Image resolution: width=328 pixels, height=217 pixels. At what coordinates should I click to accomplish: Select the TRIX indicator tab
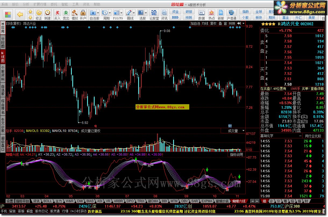coord(141,201)
